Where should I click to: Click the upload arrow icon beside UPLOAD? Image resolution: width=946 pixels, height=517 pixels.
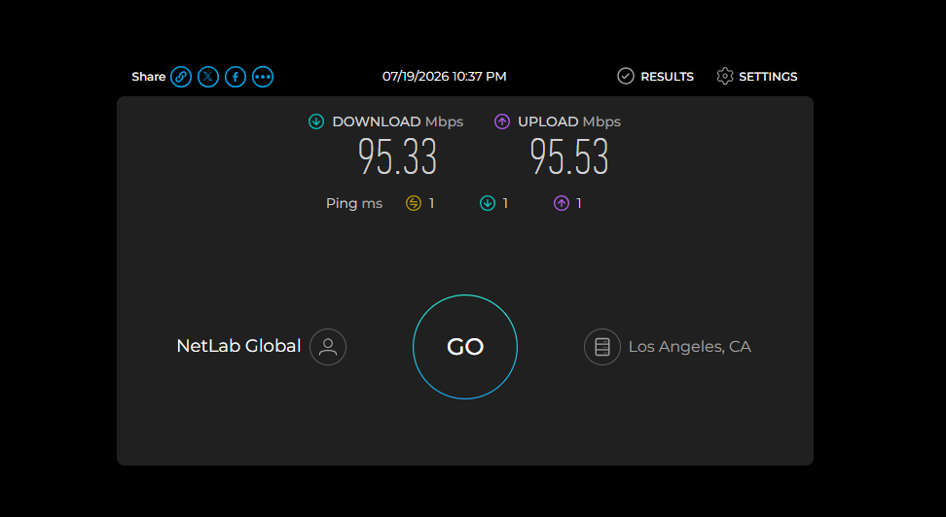[x=502, y=121]
